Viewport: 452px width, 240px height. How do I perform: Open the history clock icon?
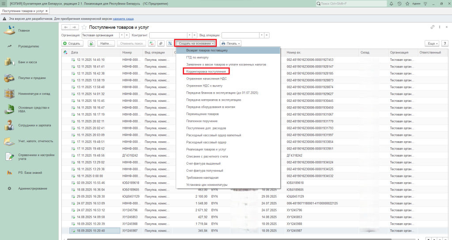(x=399, y=4)
